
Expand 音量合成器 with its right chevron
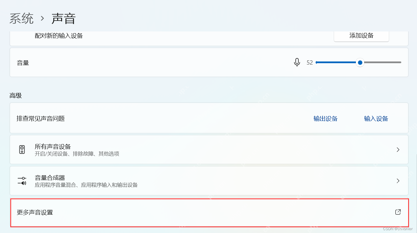pos(398,181)
